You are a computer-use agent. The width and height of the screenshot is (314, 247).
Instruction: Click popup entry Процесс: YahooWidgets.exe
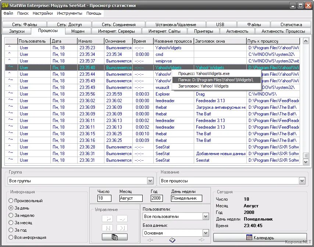pyautogui.click(x=217, y=74)
